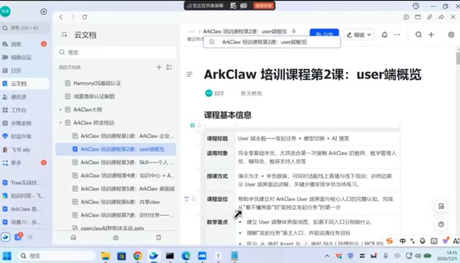Click author name 刘洋 under the title
The image size is (460, 263).
coord(219,93)
